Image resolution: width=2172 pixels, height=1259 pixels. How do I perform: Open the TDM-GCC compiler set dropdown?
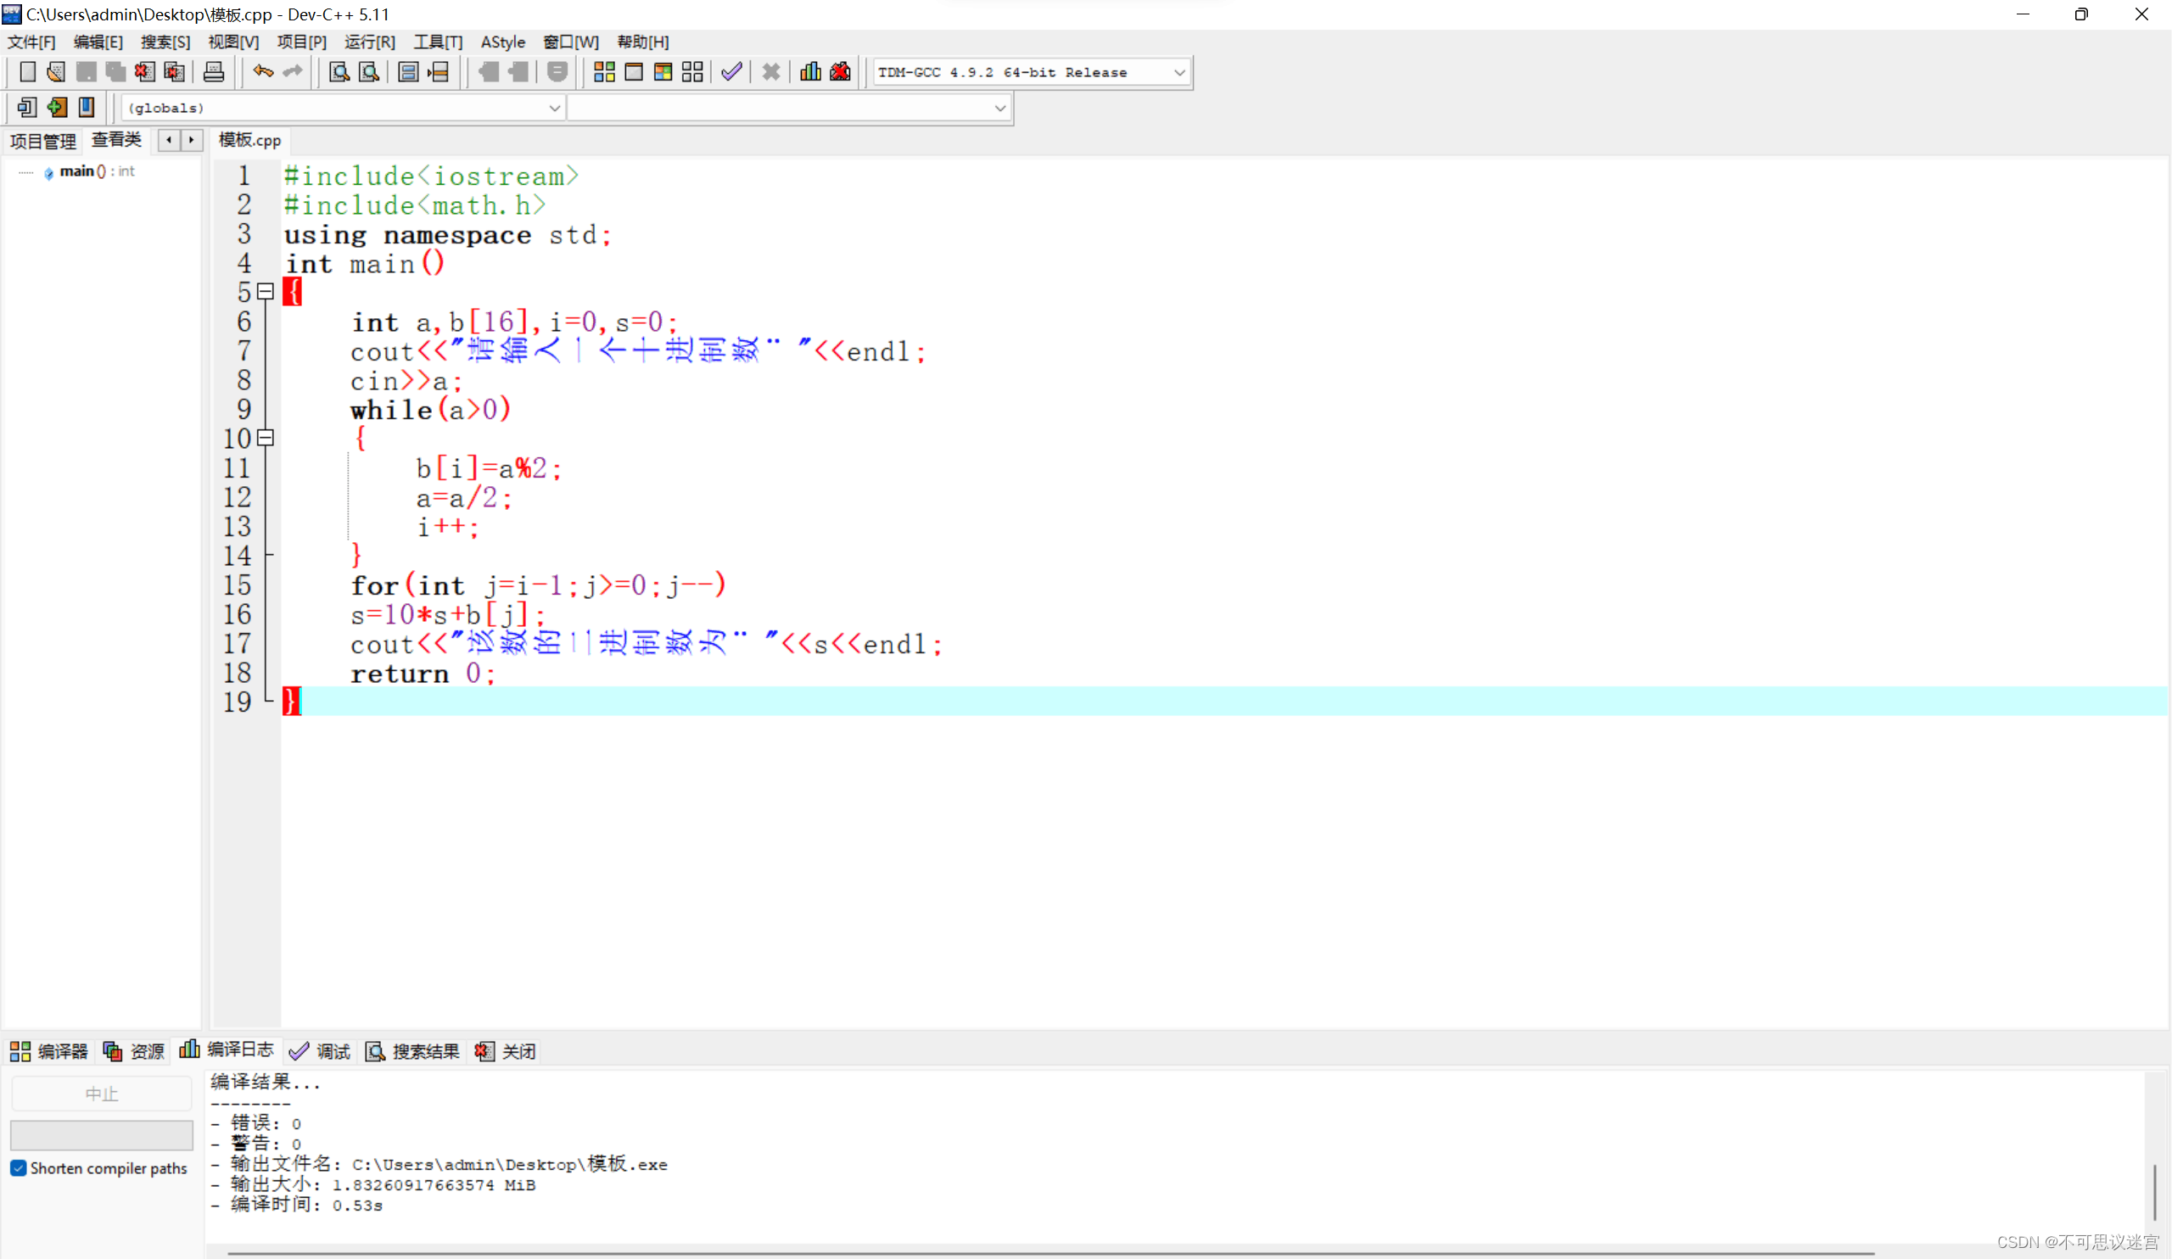pyautogui.click(x=1179, y=72)
